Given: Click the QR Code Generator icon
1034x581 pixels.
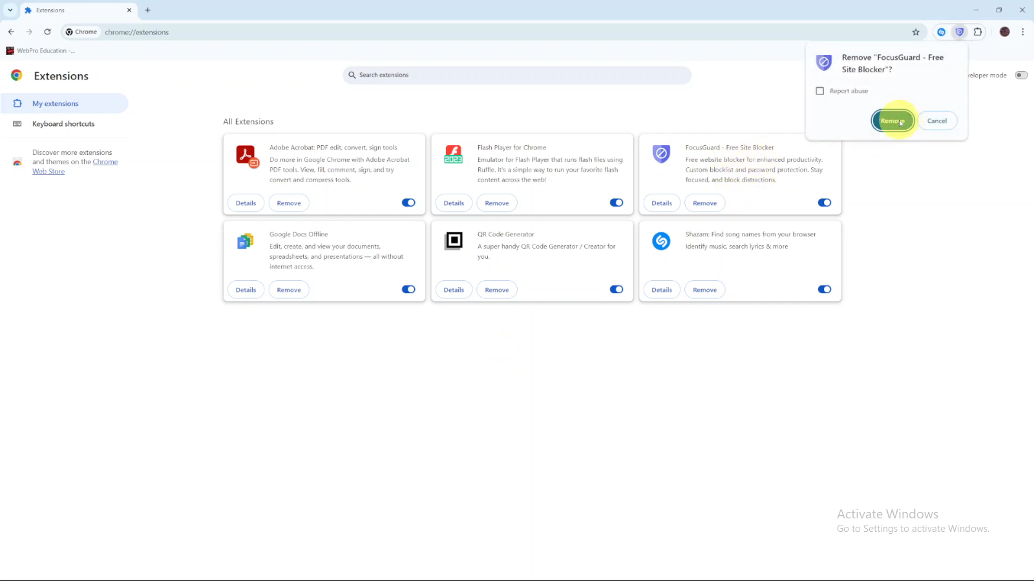Looking at the screenshot, I should [x=454, y=241].
